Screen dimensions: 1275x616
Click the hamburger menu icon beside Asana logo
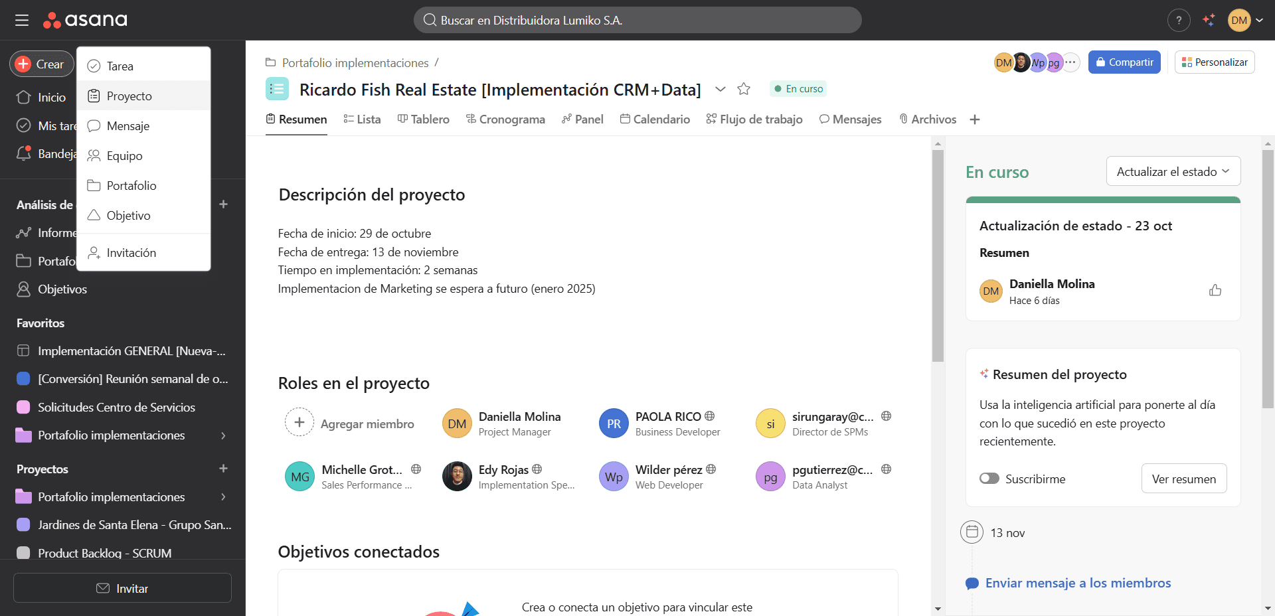coord(22,20)
